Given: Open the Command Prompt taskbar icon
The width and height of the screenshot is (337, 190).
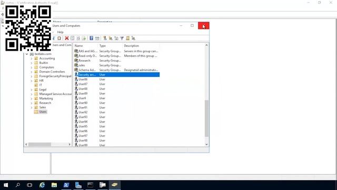Looking at the screenshot, I should pos(90,185).
